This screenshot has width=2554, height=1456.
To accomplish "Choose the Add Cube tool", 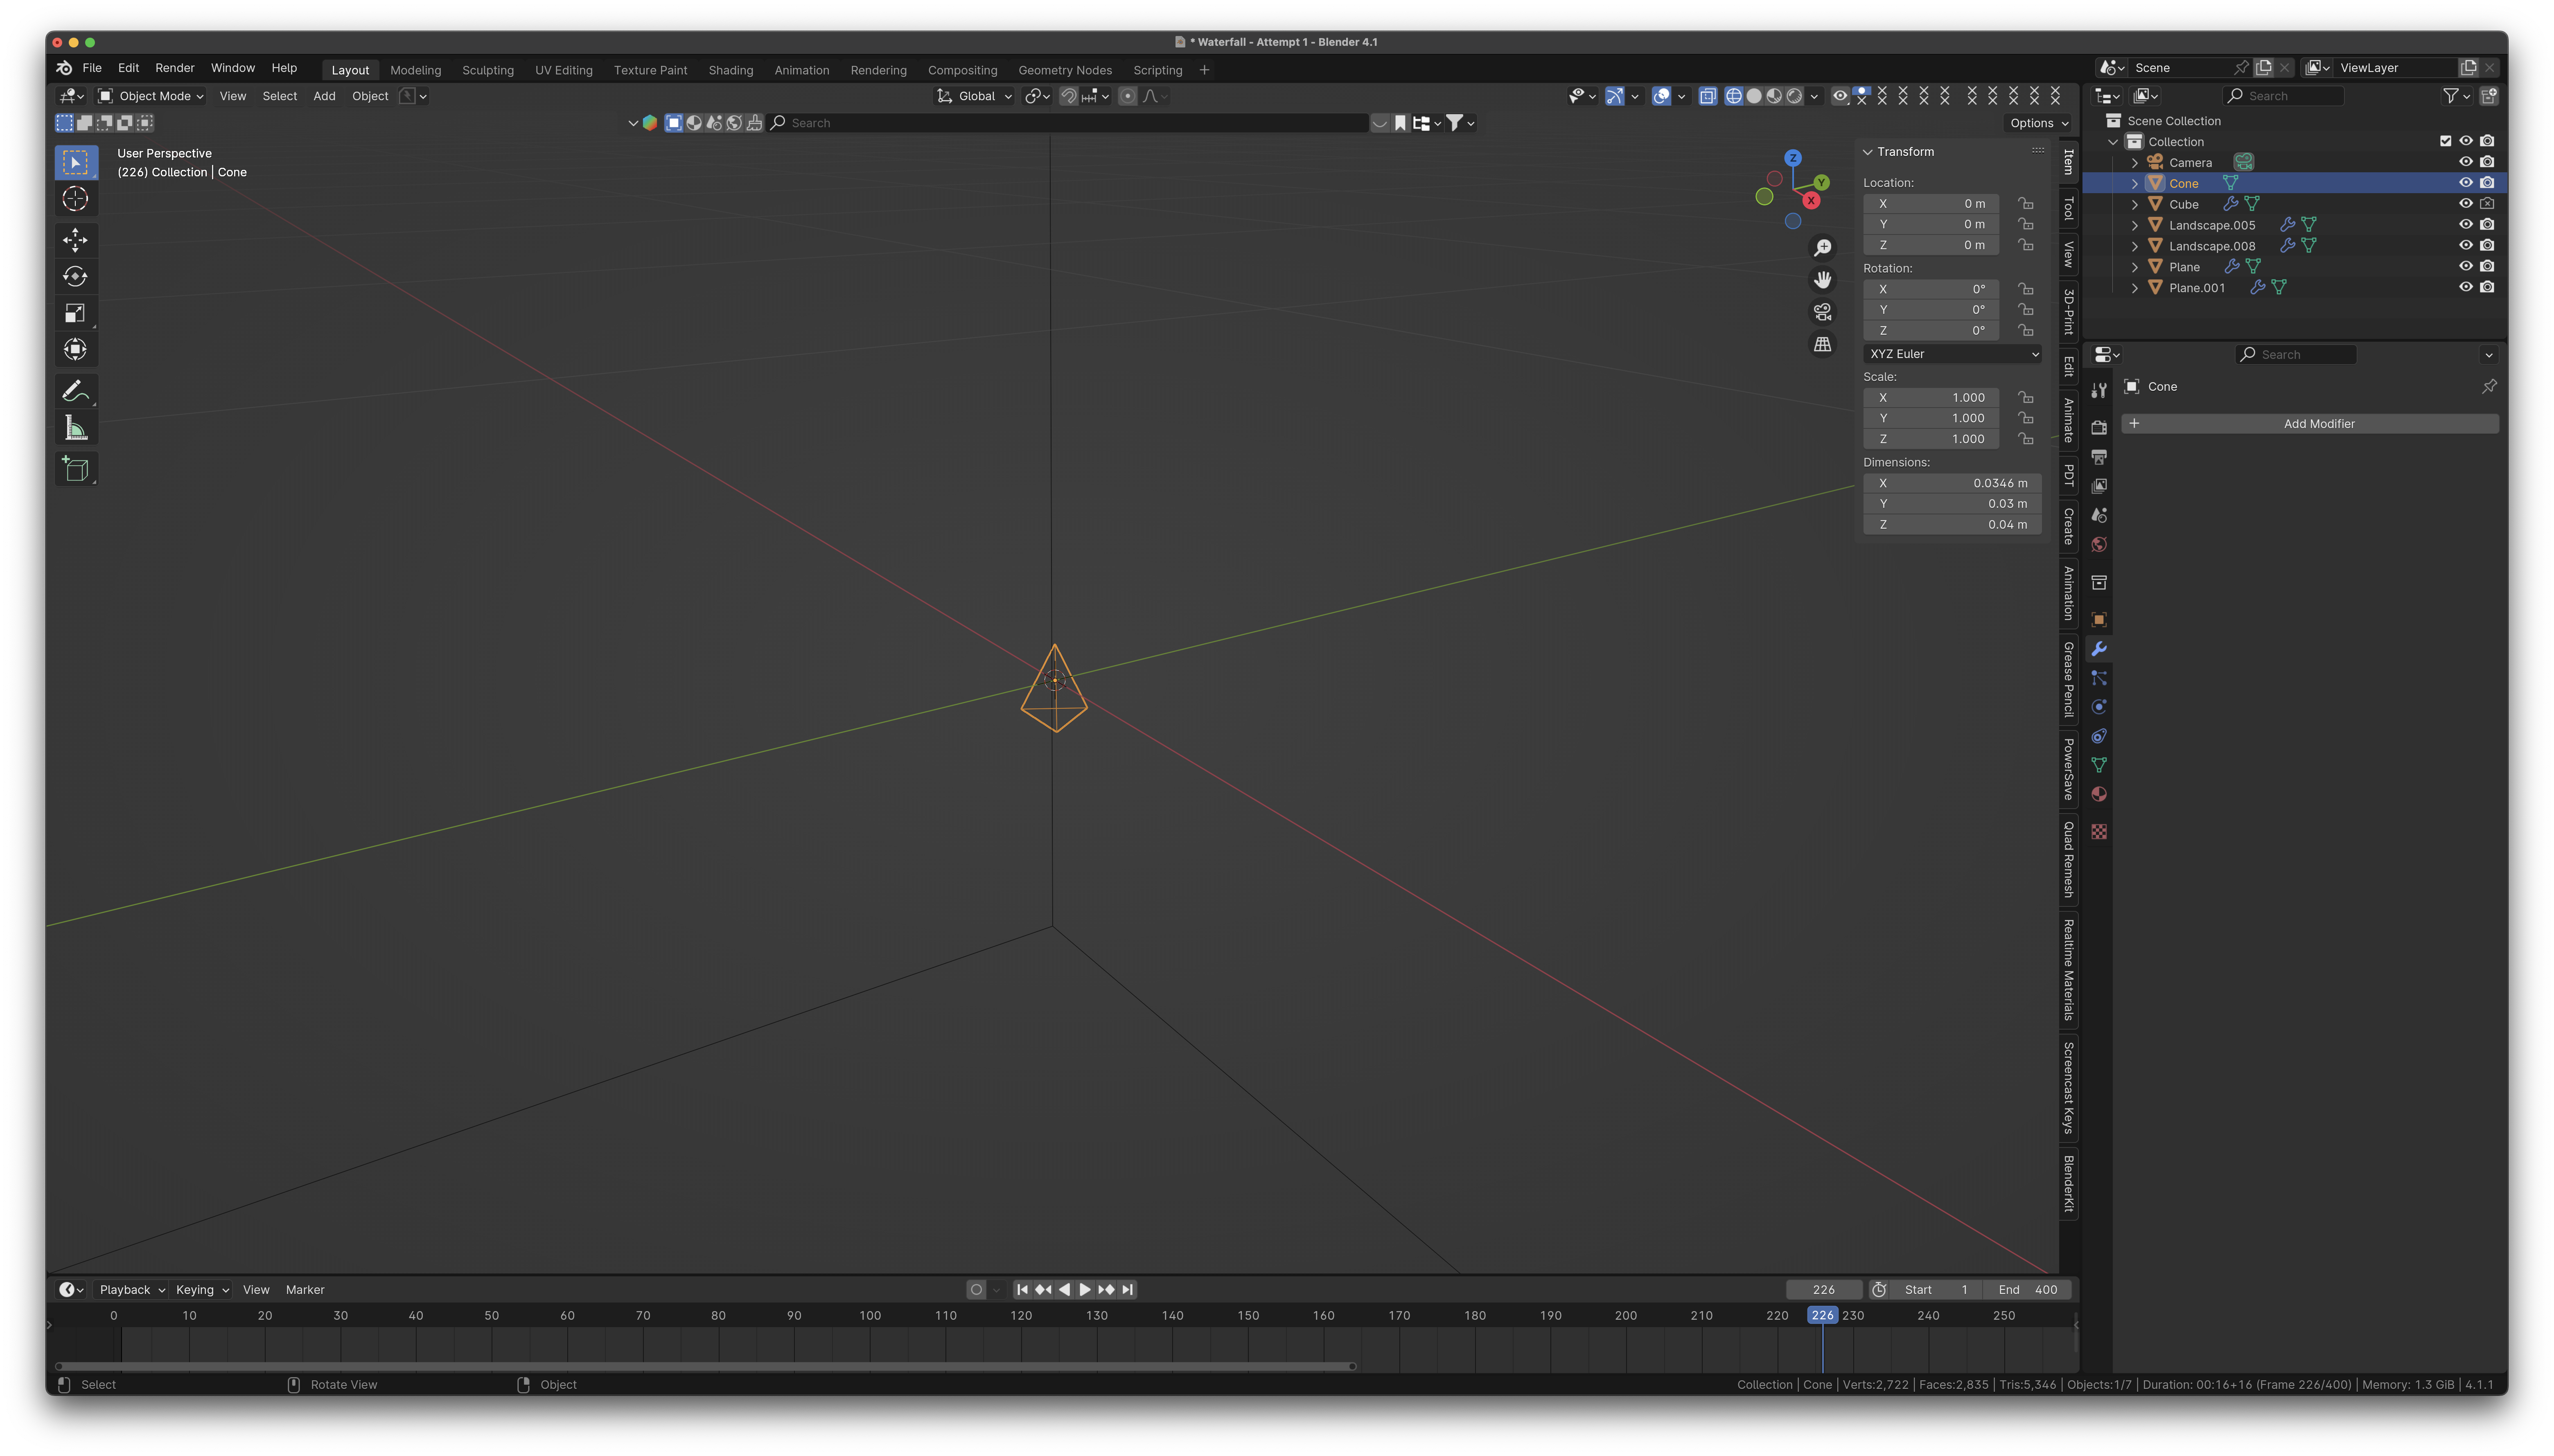I will click(75, 469).
